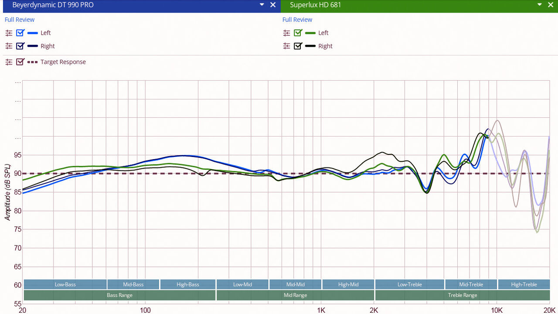Select the Low-Treble frequency band
This screenshot has height=314, width=558.
coord(410,284)
